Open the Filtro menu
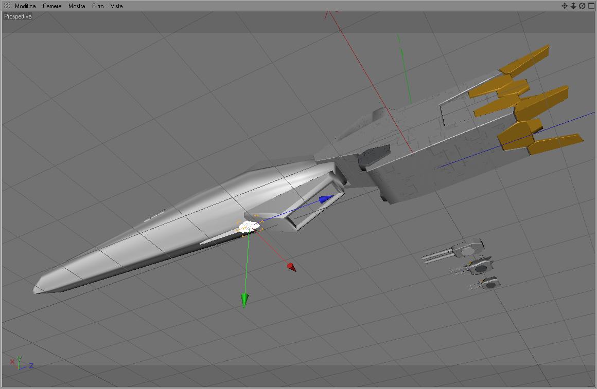 98,6
